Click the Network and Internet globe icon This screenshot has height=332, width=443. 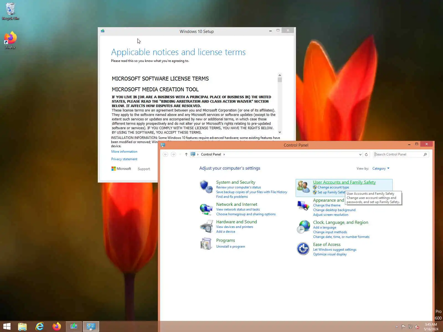tap(206, 209)
